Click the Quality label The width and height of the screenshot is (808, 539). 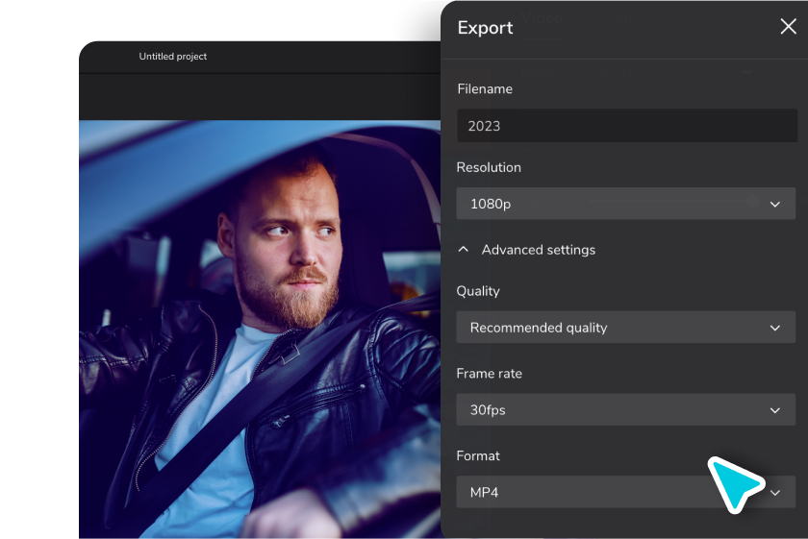[x=478, y=291]
